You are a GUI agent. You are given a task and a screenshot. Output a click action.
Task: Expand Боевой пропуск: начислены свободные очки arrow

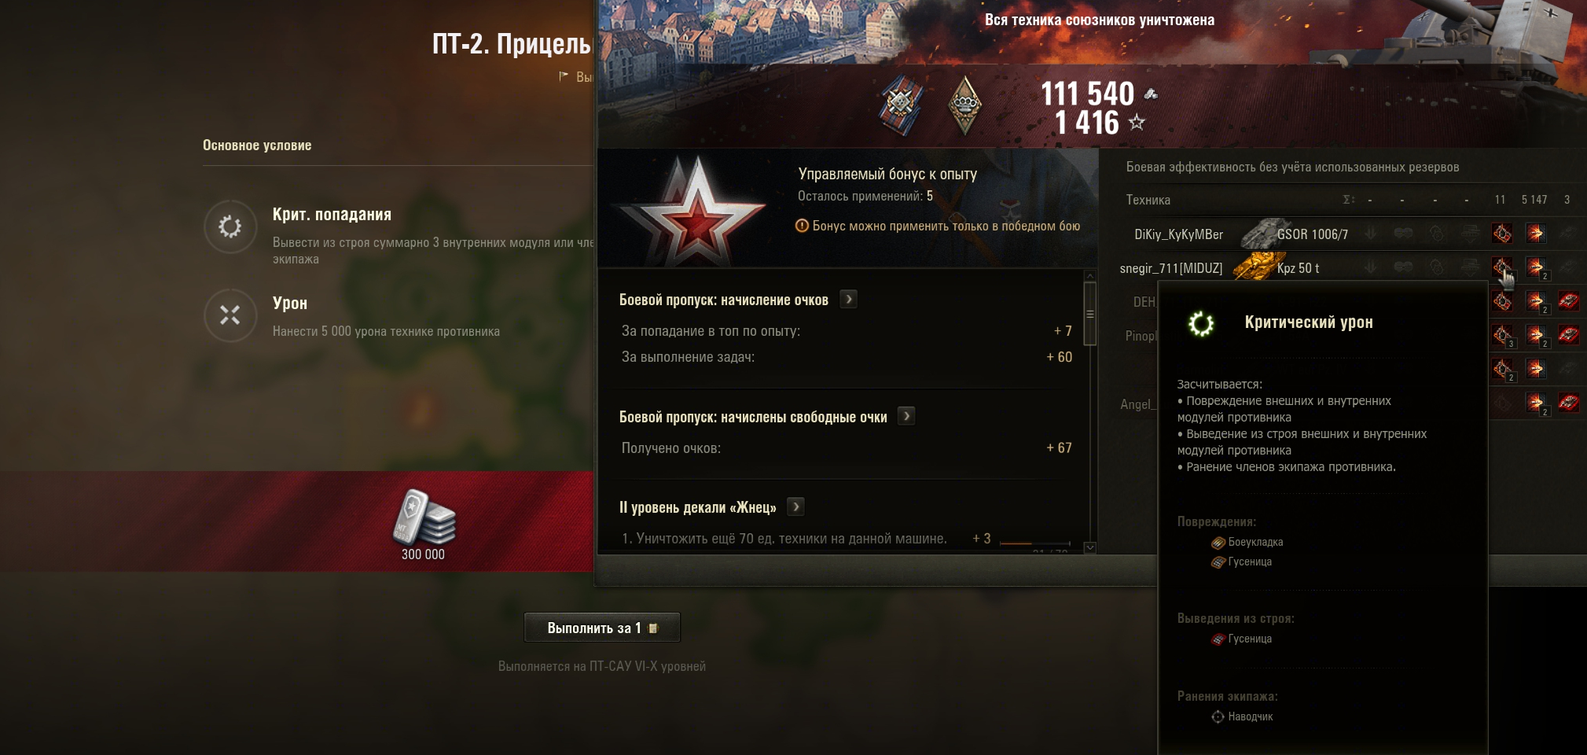tap(906, 416)
